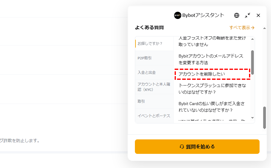Image resolution: width=271 pixels, height=168 pixels.
Task: Switch to the 取引 category
Action: [x=154, y=101]
